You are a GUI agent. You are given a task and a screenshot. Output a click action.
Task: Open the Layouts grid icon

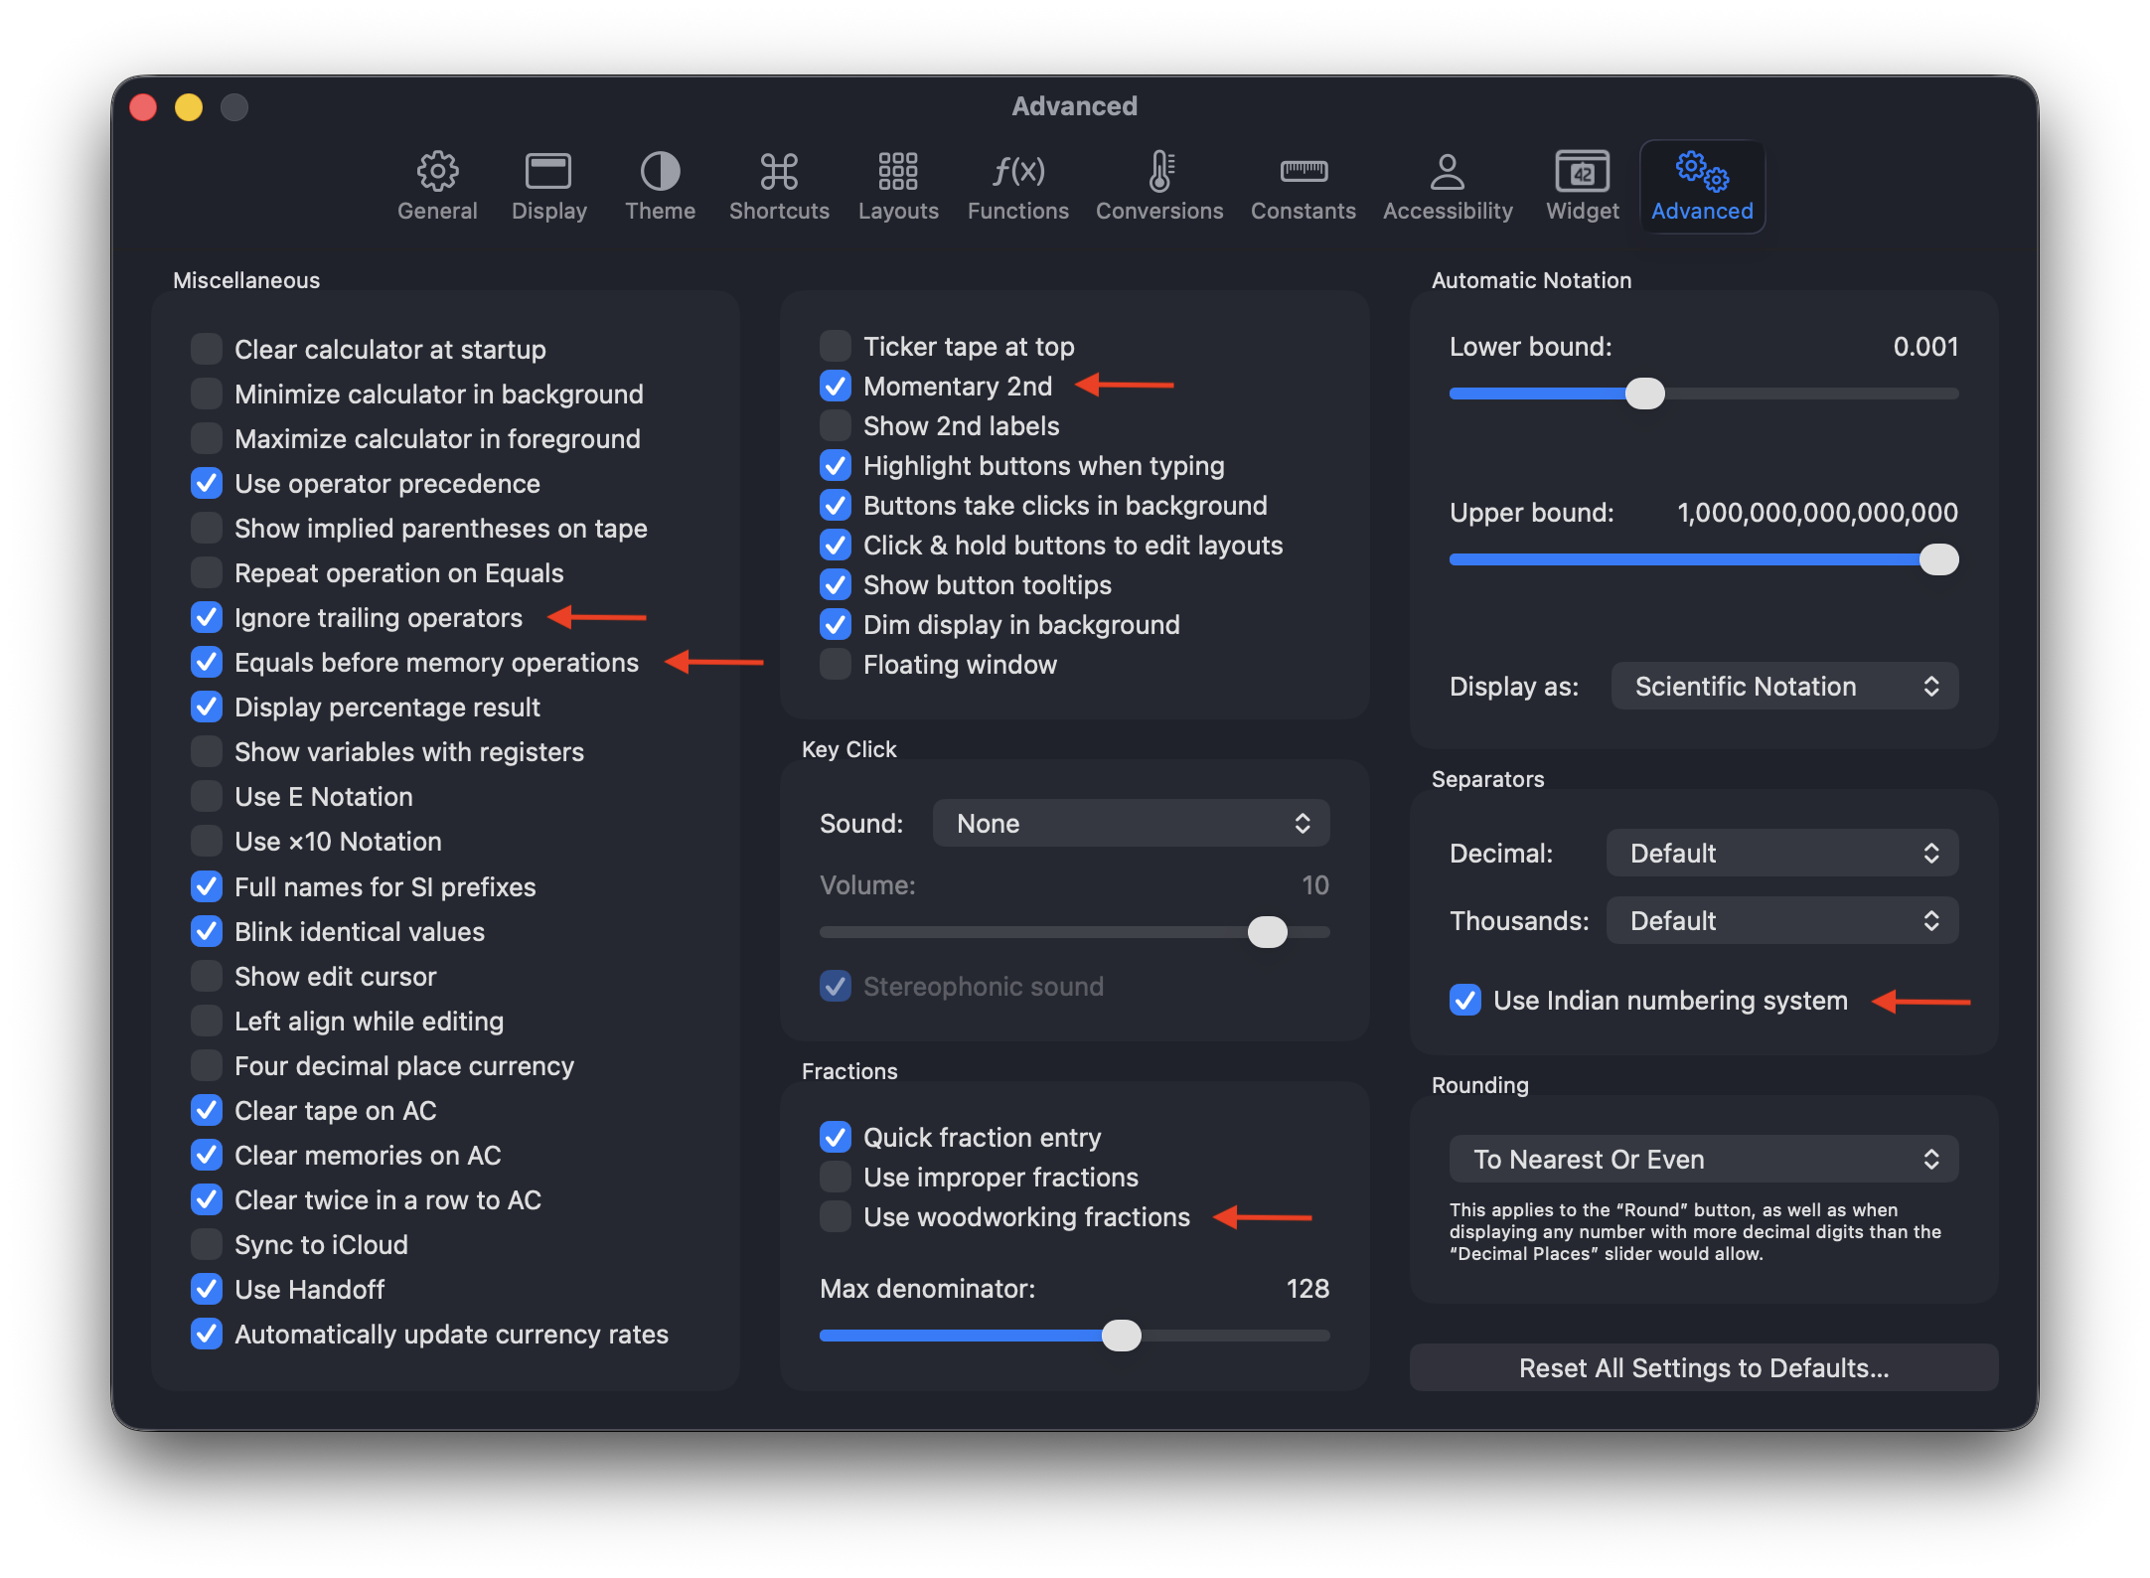[898, 171]
